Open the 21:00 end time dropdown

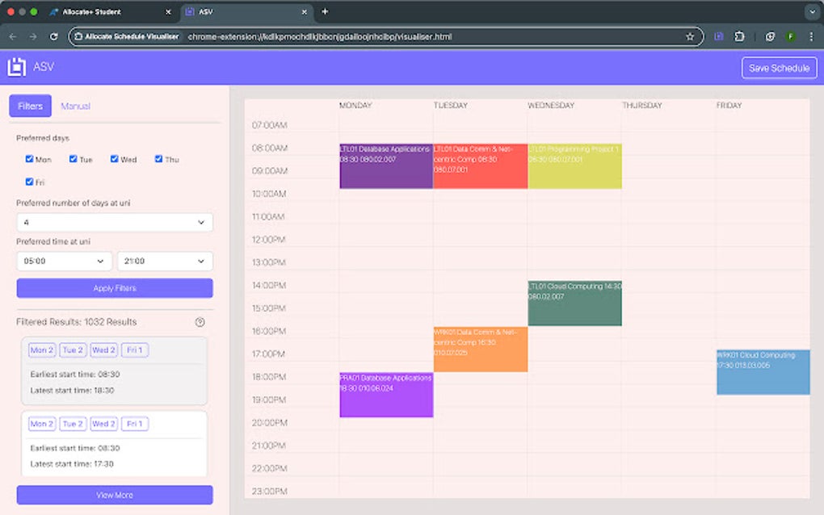coord(165,261)
